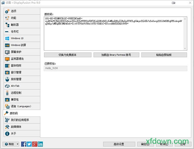Switch to the 任务栏 tab label
Screen dimensions: 194x149
15,32
